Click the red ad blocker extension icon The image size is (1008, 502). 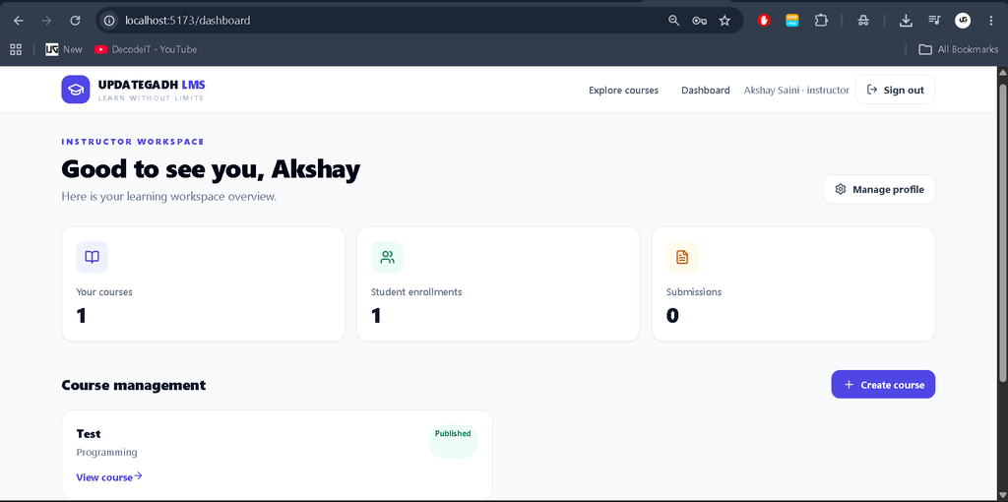(764, 21)
